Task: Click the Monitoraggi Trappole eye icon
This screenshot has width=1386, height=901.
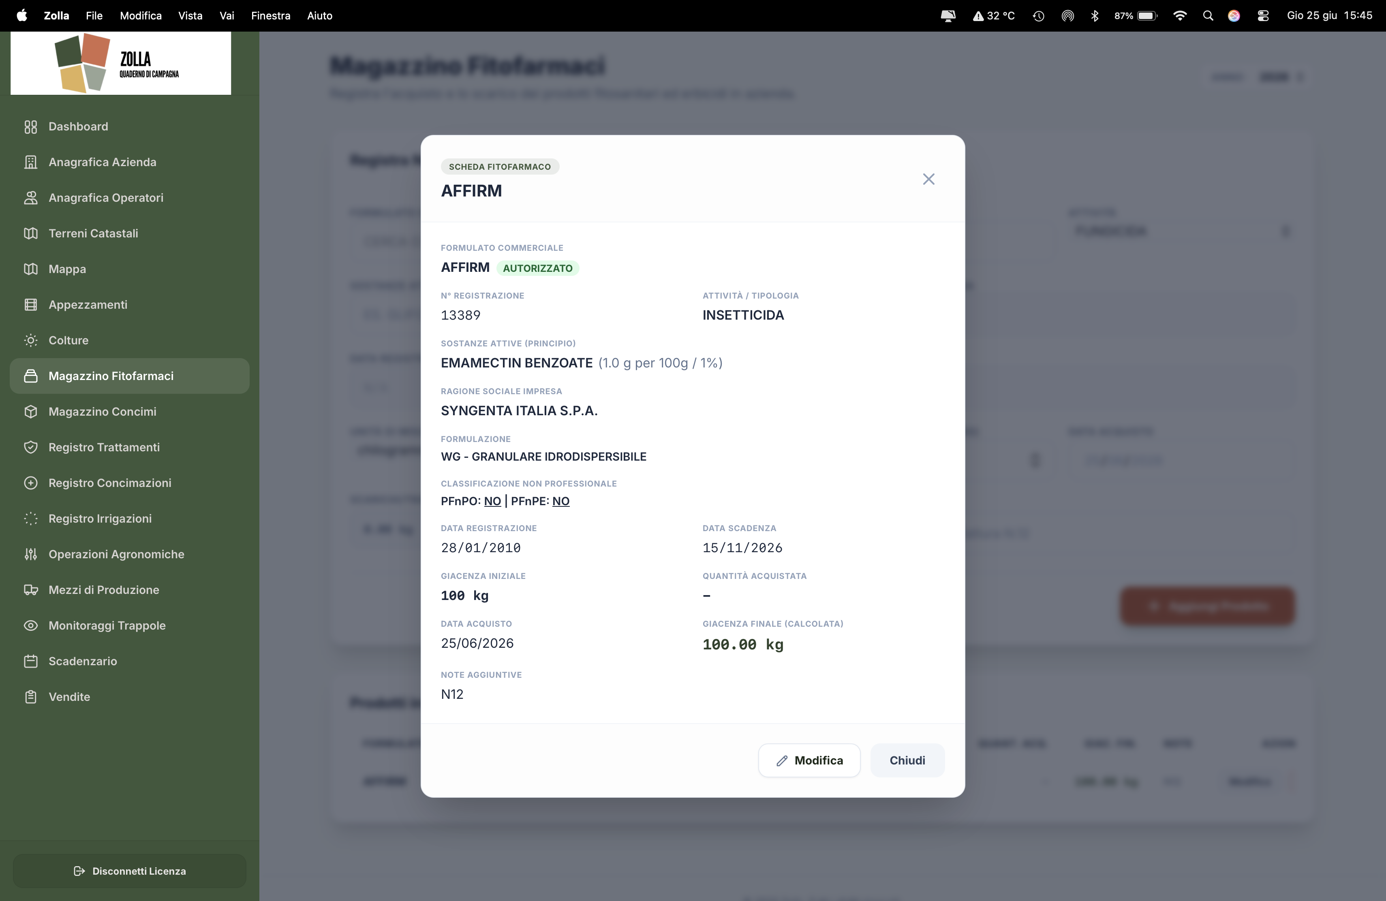Action: pos(31,625)
